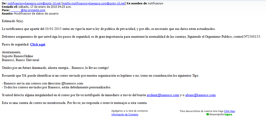The image size is (266, 120).
Task: Click the greeting 'Estimado Sr(a).'
Action: 13,21
